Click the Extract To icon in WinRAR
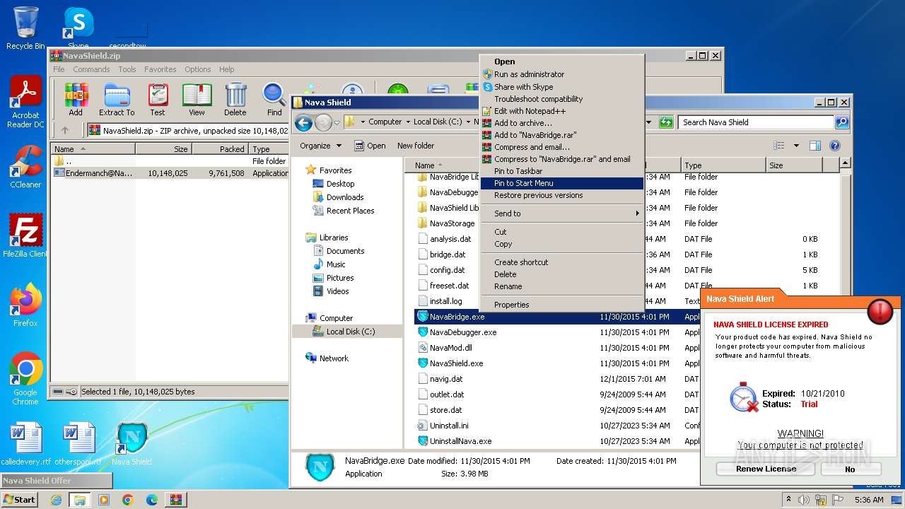This screenshot has height=509, width=905. click(117, 95)
